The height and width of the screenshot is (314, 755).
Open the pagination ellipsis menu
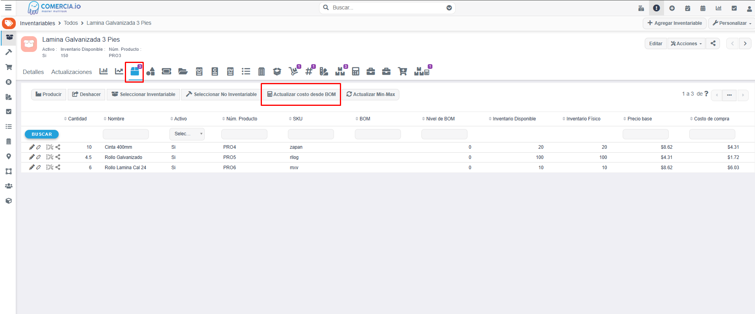729,95
